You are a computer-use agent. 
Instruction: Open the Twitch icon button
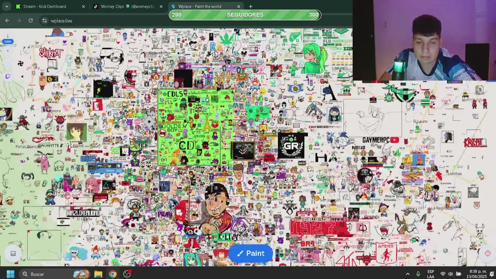[7, 77]
